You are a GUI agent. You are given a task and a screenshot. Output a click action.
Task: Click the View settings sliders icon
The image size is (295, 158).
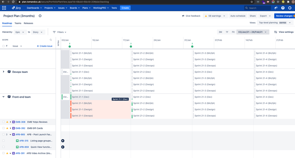tap(276, 32)
